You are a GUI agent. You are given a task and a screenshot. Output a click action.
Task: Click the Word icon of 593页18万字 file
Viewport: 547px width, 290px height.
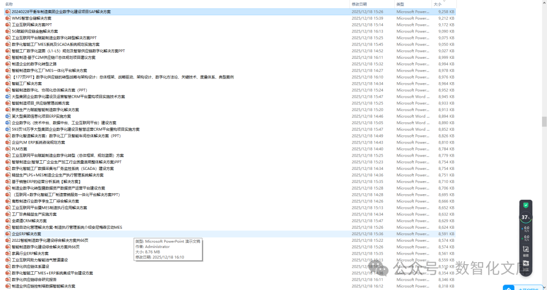point(8,129)
